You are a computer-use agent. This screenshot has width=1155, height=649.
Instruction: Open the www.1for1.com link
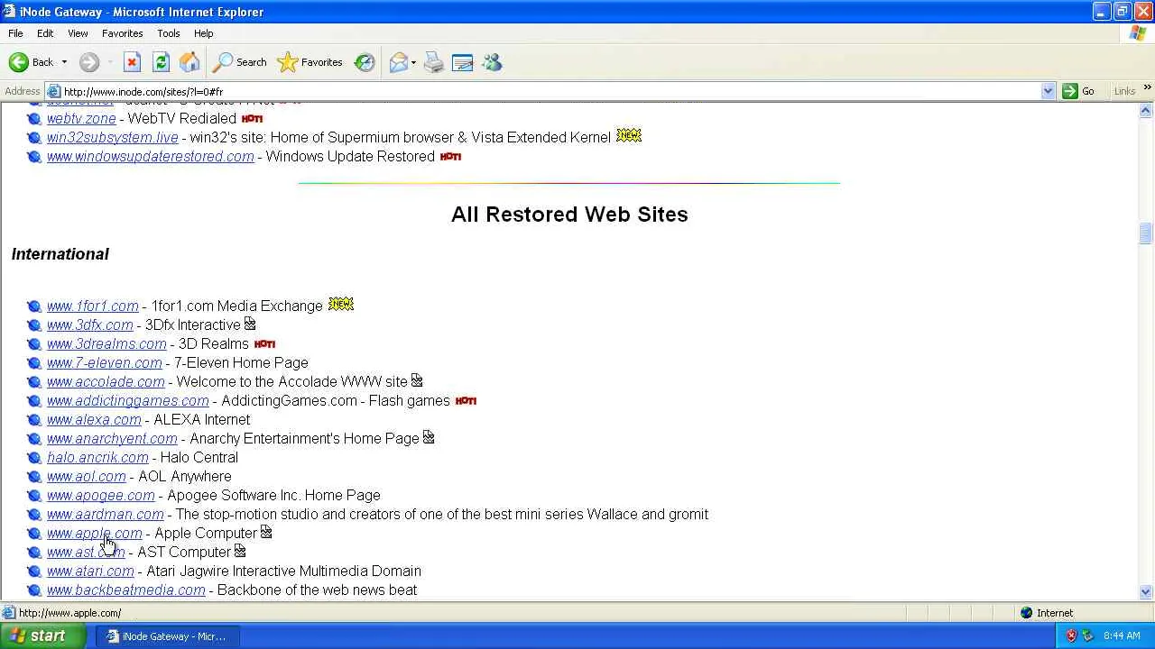tap(92, 306)
